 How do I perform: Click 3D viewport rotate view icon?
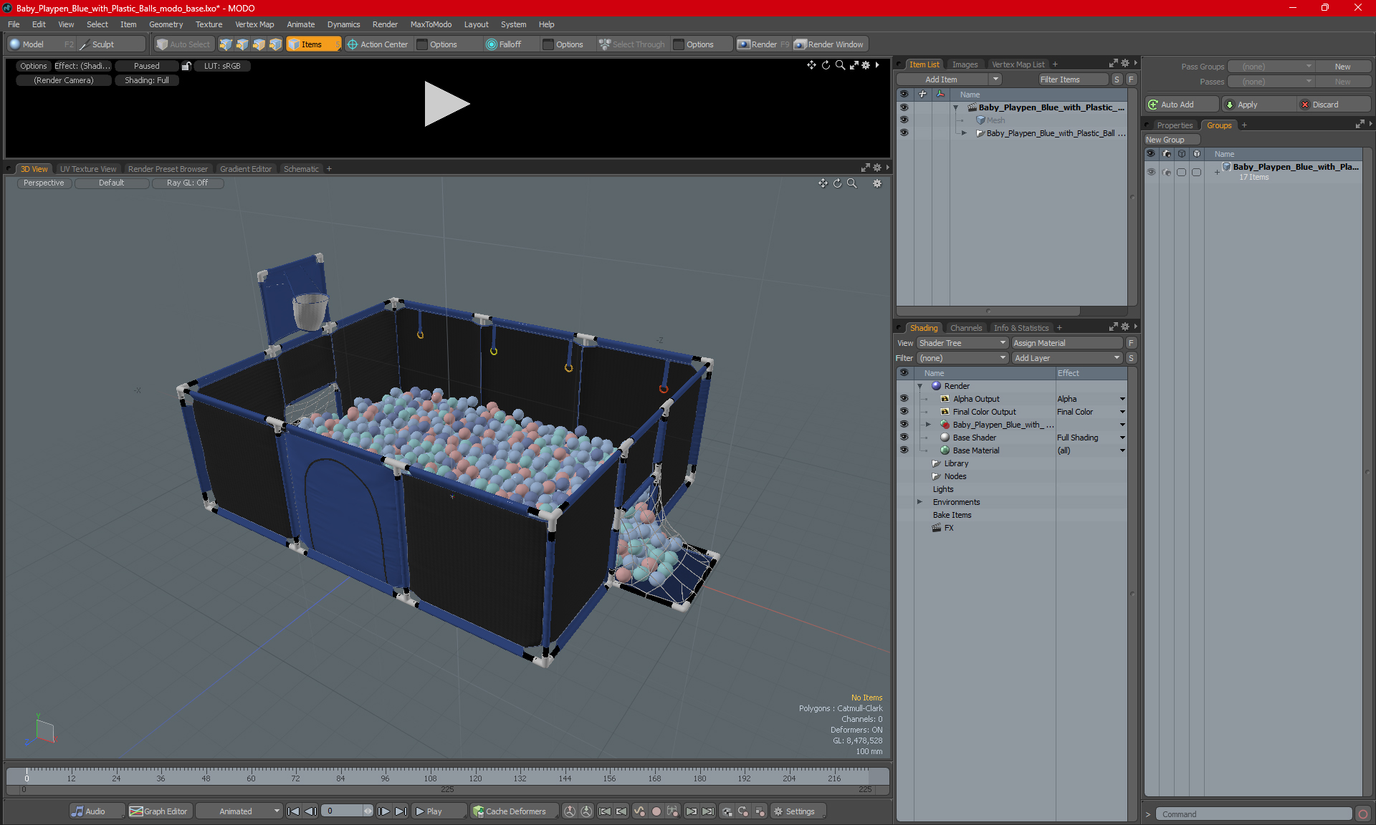[x=838, y=183]
